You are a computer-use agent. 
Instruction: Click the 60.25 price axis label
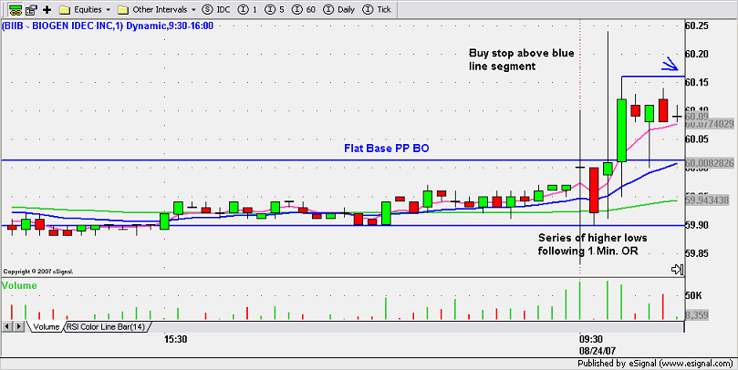[x=697, y=26]
